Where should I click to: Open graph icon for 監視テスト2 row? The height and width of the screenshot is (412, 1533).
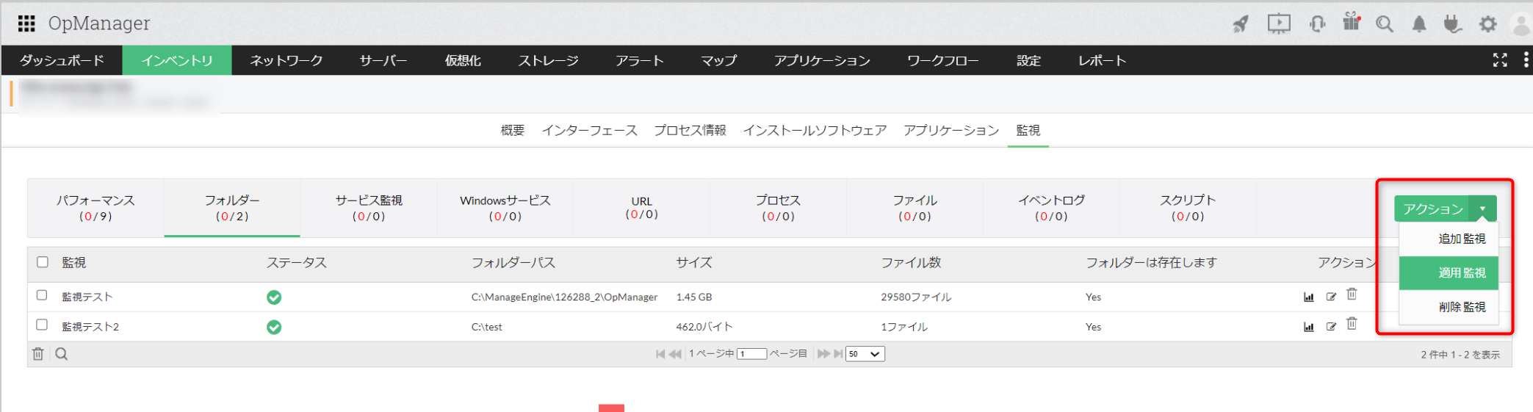click(x=1308, y=327)
